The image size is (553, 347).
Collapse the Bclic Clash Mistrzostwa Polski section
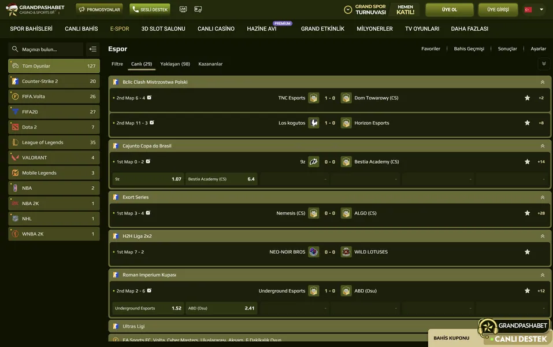pos(542,82)
